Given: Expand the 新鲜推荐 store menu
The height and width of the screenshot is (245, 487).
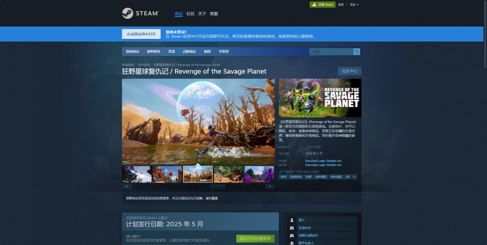Looking at the screenshot, I should (153, 51).
